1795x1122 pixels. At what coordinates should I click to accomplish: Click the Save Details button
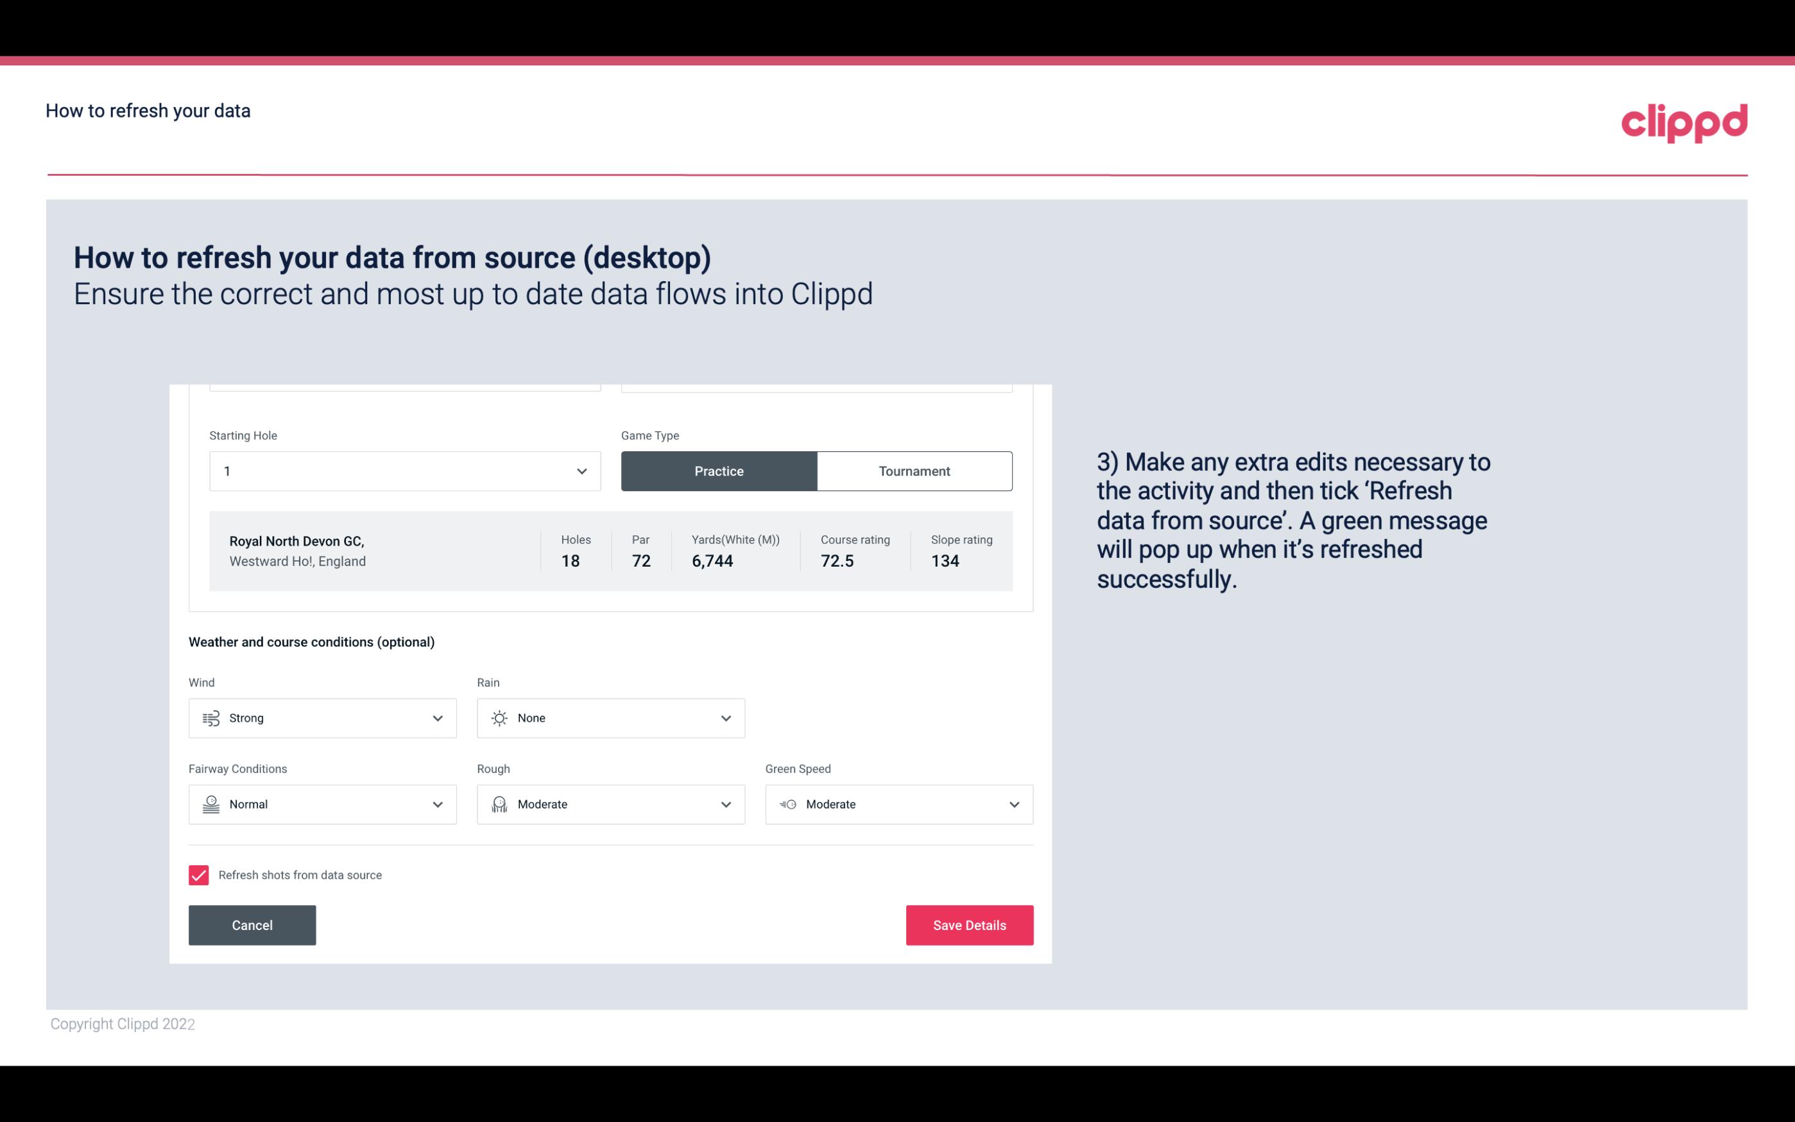968,924
